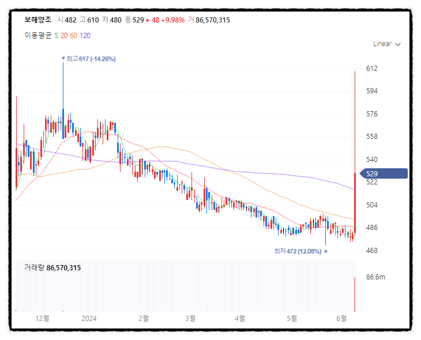Select the 120-day moving average label

pos(85,35)
